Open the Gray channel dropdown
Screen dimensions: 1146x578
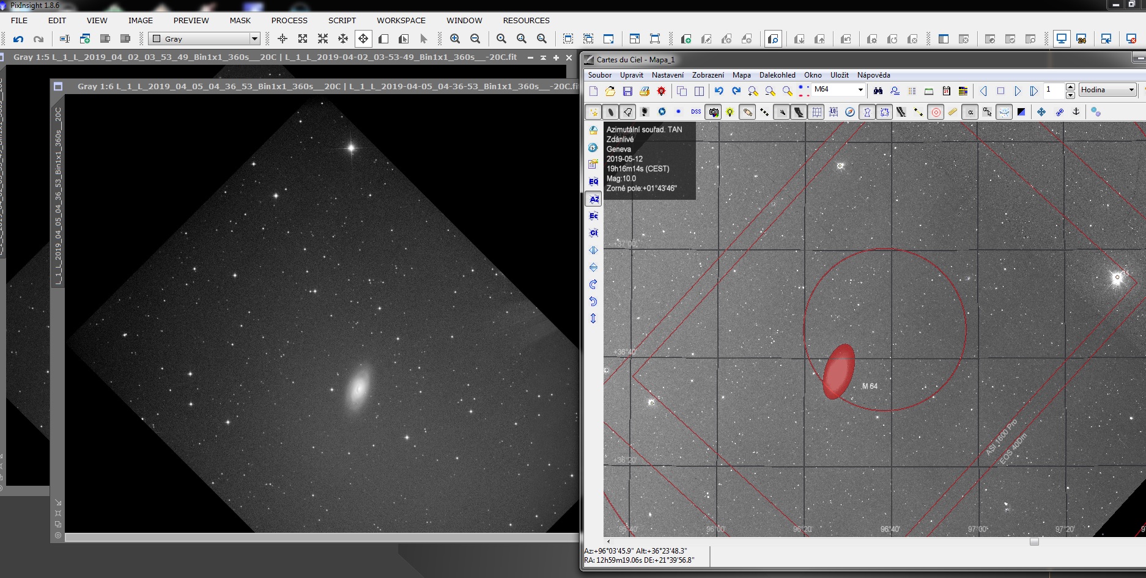click(x=204, y=39)
